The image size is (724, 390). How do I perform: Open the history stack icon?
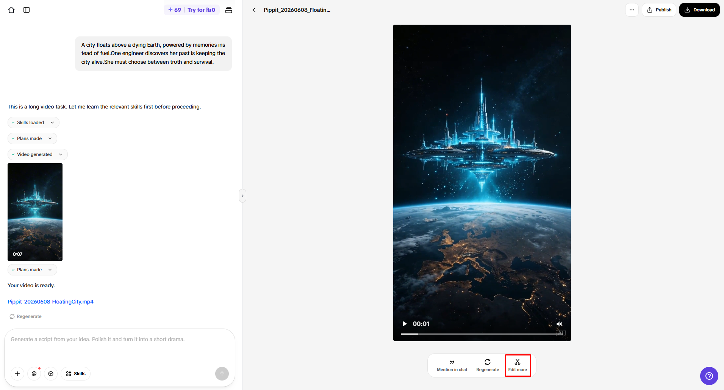[x=229, y=10]
